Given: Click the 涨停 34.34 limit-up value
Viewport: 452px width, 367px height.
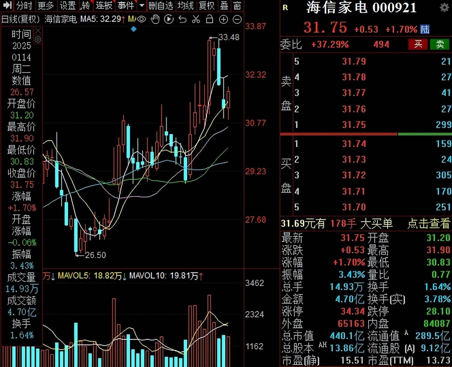Looking at the screenshot, I should pos(353,311).
